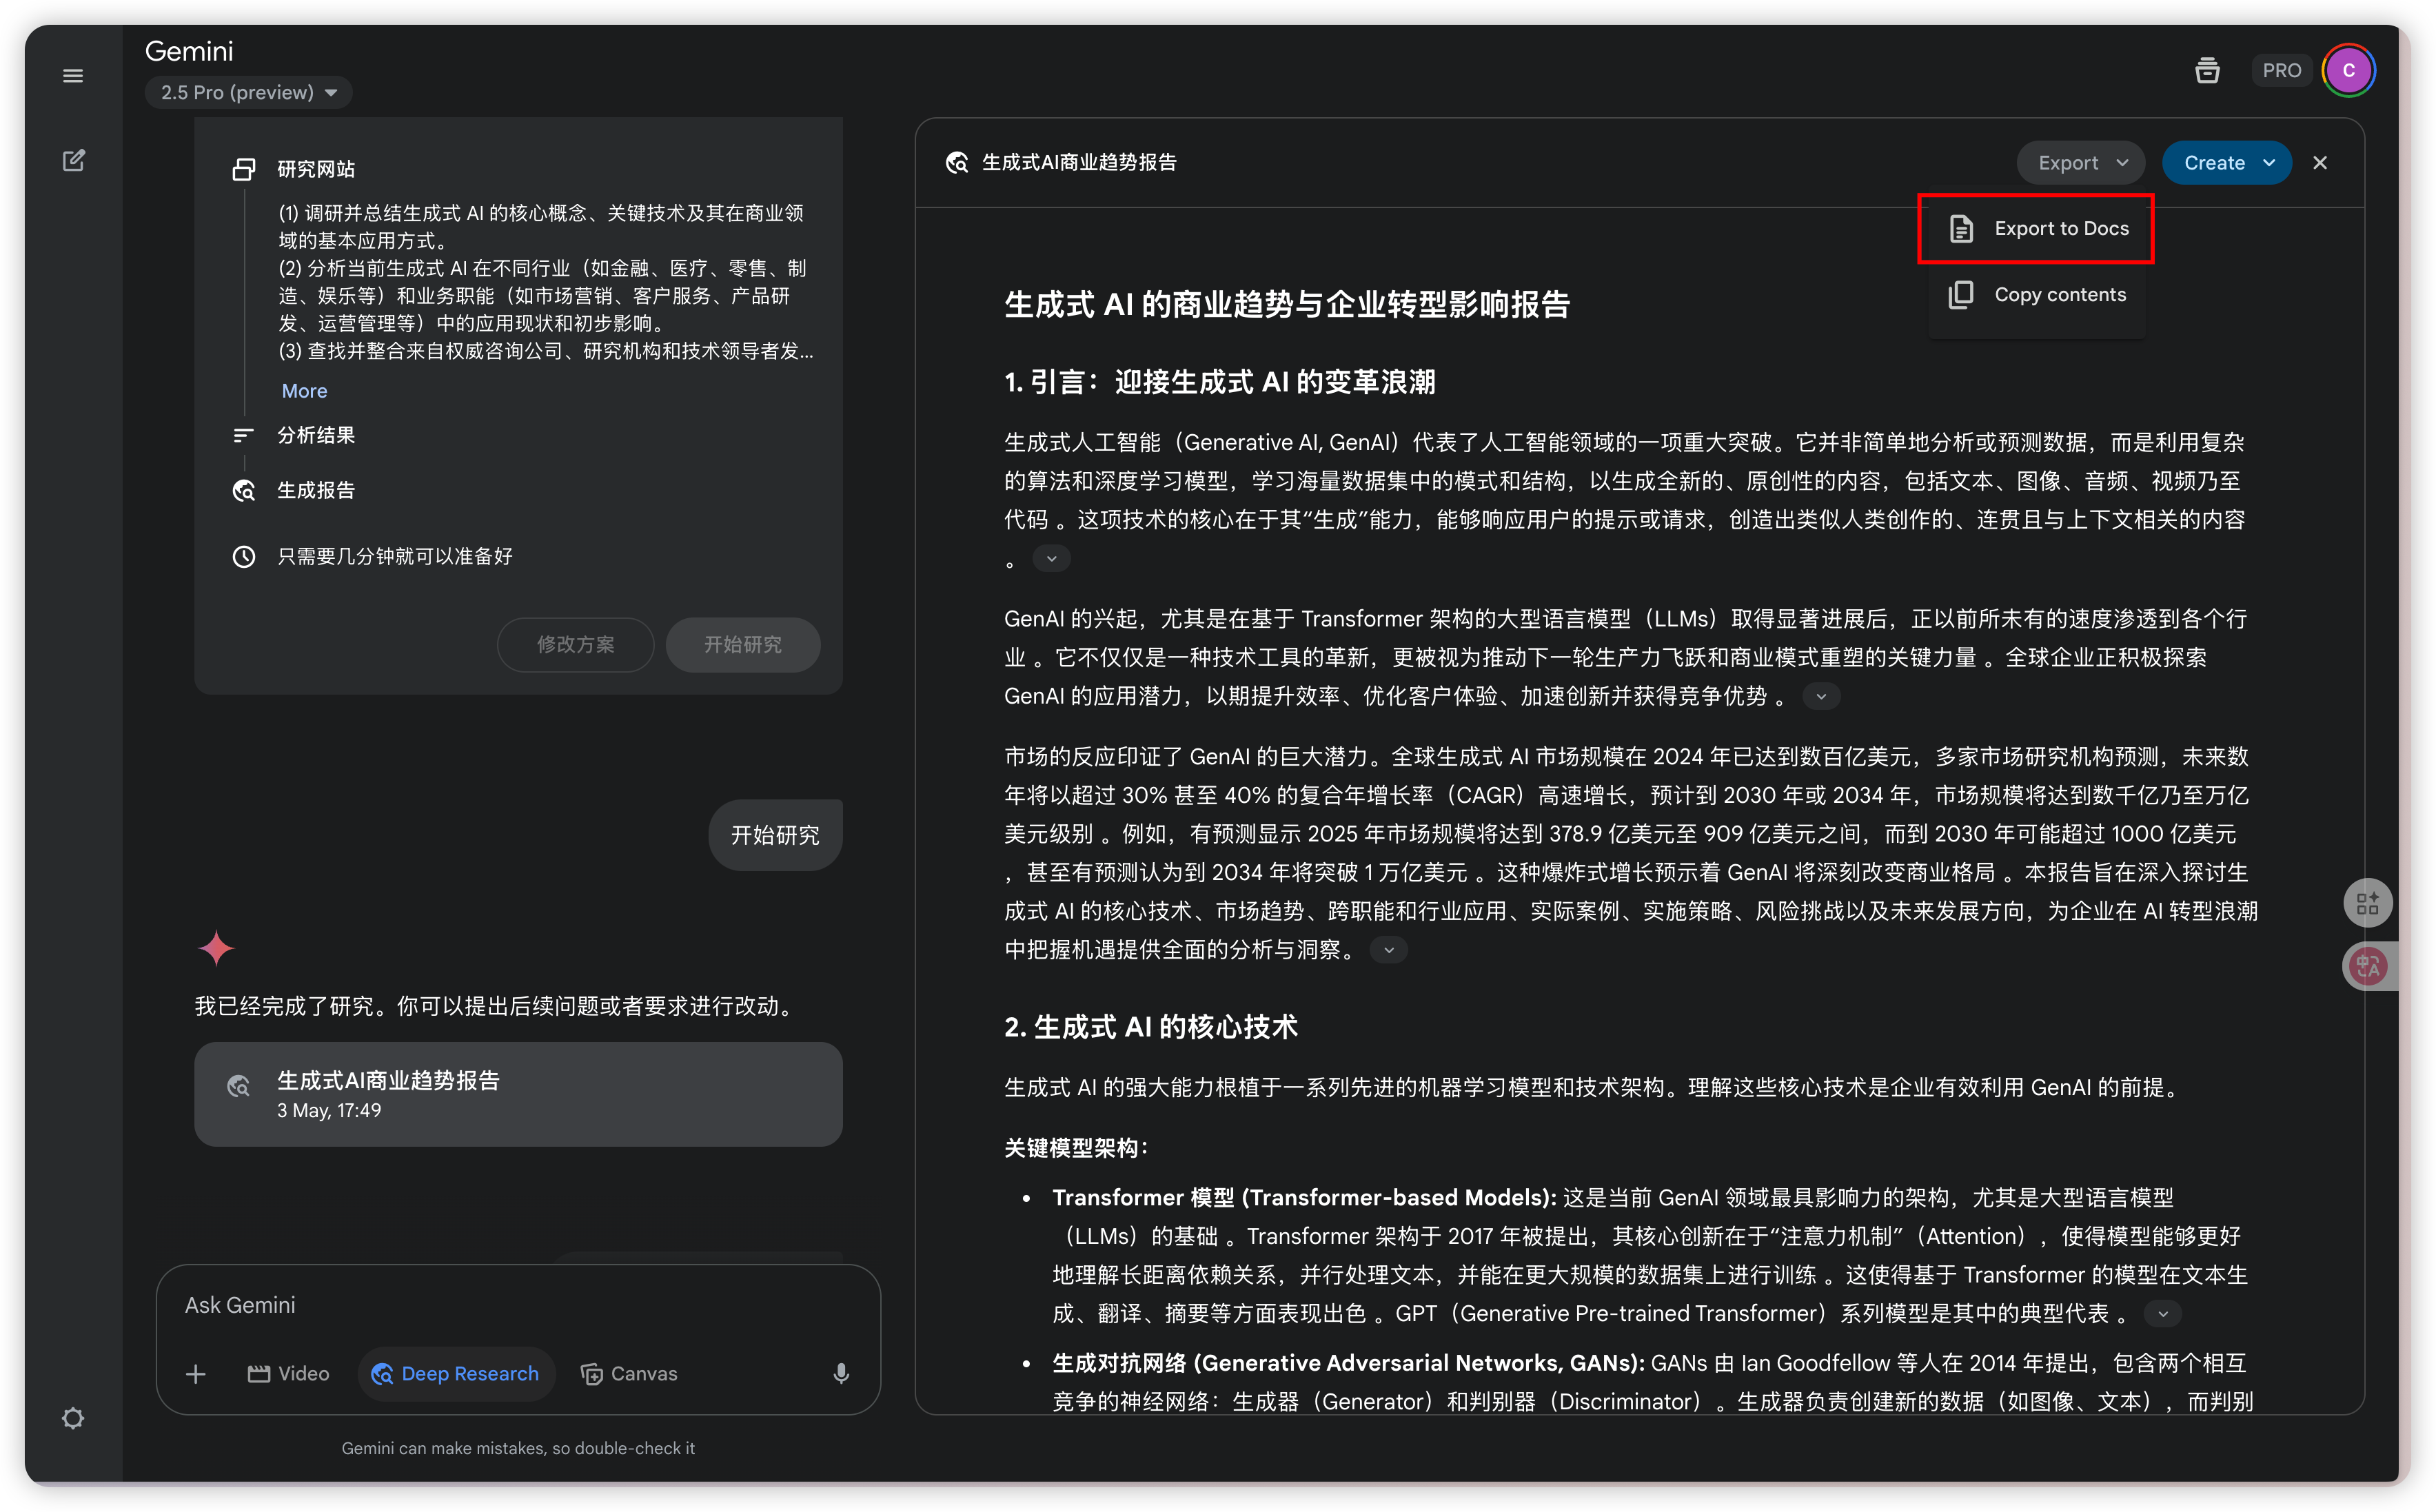Click the stacked tray icon beside PRO
2436x1512 pixels.
point(2207,70)
